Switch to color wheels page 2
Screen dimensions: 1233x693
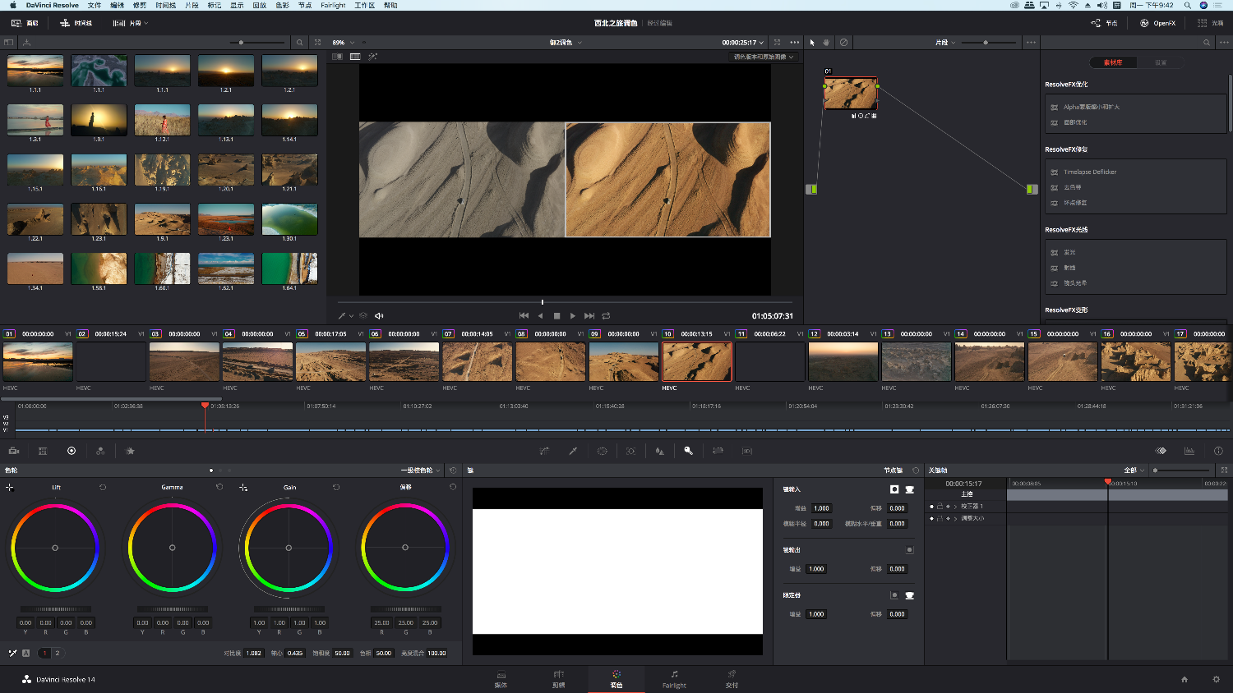coord(58,654)
